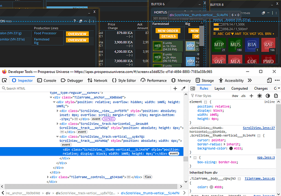Viewport: 281px width, 196px height.
Task: Focus the Search HTML field
Action: [86, 88]
